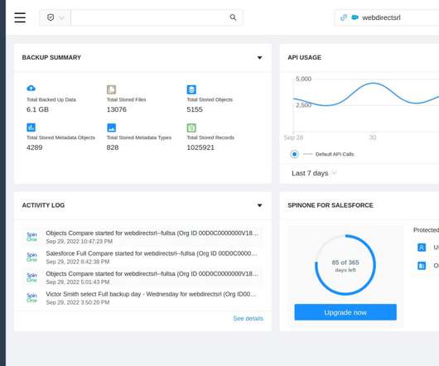Select the 1025921 stored records value
Image resolution: width=439 pixels, height=366 pixels.
[200, 147]
